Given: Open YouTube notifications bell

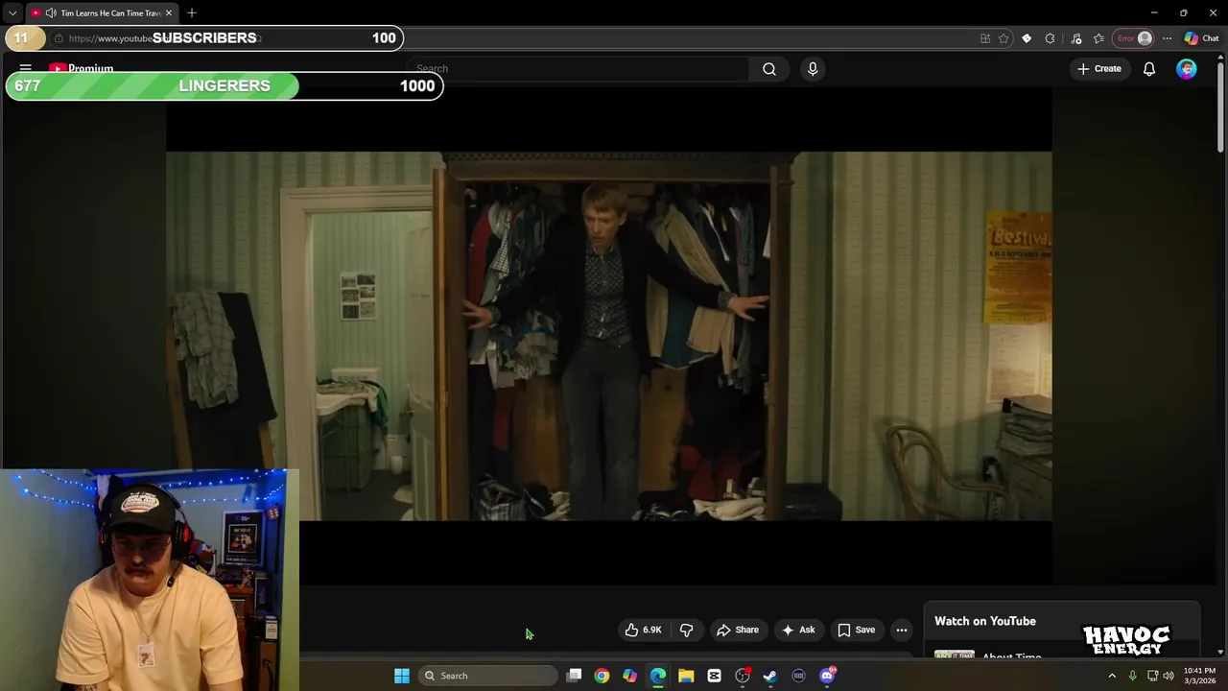Looking at the screenshot, I should tap(1149, 69).
